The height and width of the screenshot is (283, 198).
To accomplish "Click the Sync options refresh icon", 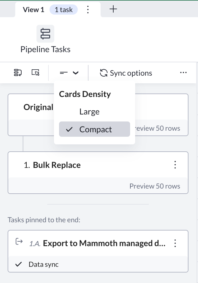I will coord(104,73).
